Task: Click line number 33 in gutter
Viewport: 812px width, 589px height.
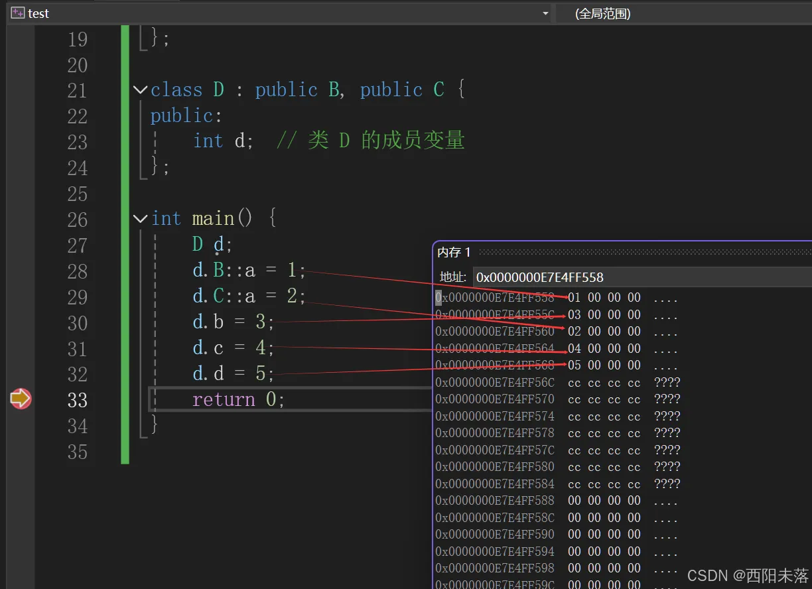Action: tap(78, 400)
